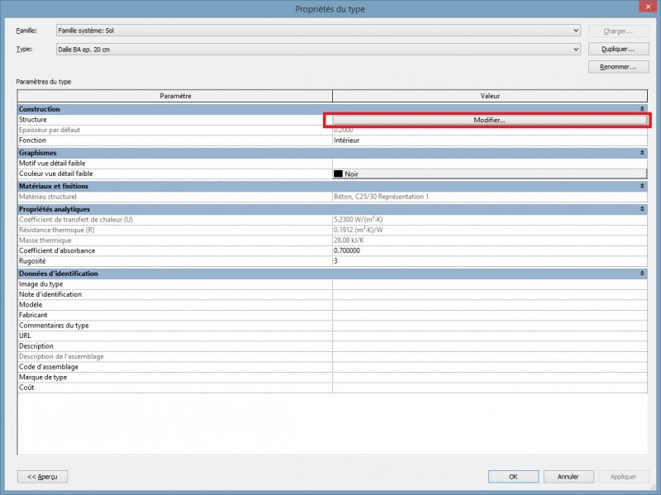Select the Fonction value cell Intérieur
This screenshot has width=661, height=495.
click(x=488, y=140)
